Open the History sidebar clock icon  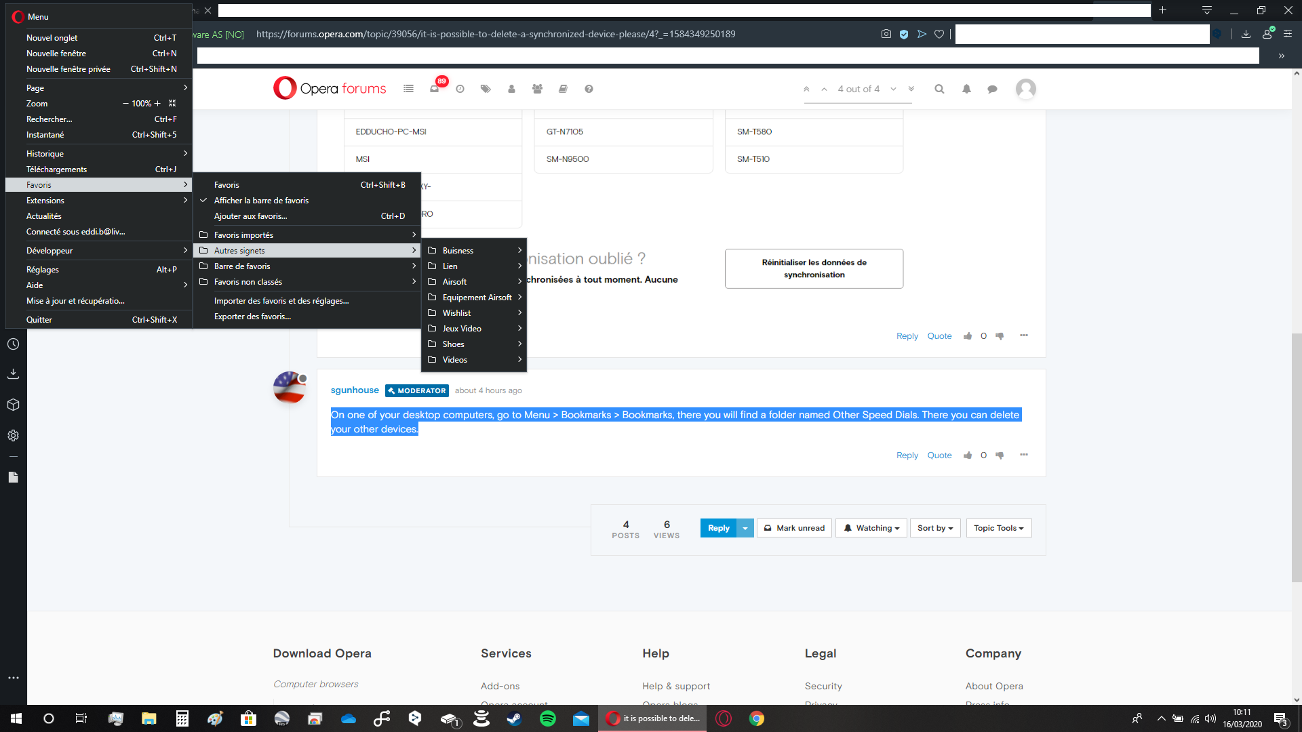pyautogui.click(x=13, y=344)
